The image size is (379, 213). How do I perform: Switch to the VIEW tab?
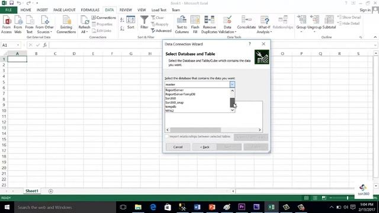[142, 10]
